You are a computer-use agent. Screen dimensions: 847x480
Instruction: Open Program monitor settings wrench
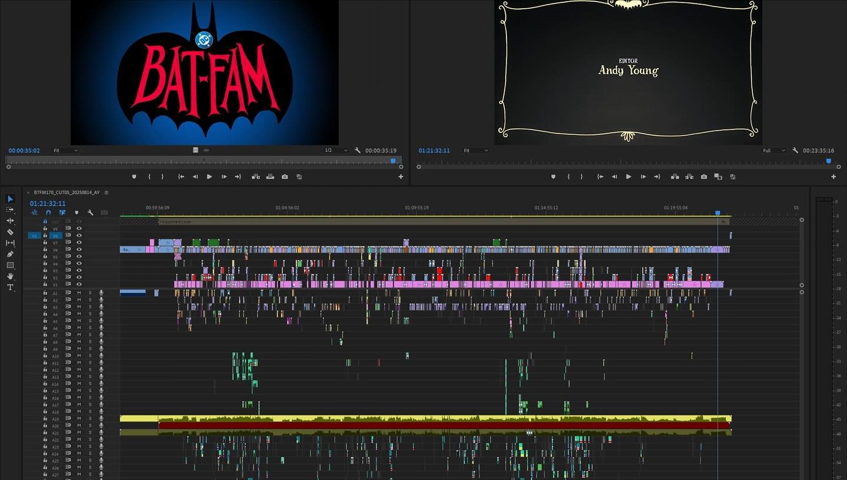point(795,151)
